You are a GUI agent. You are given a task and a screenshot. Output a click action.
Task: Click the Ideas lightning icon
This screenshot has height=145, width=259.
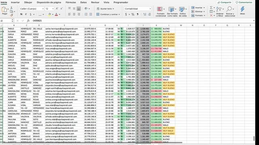point(242,9)
